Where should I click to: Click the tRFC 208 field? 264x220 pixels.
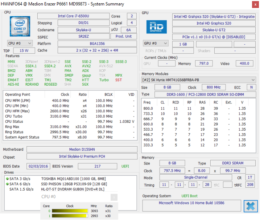[x=250, y=184]
